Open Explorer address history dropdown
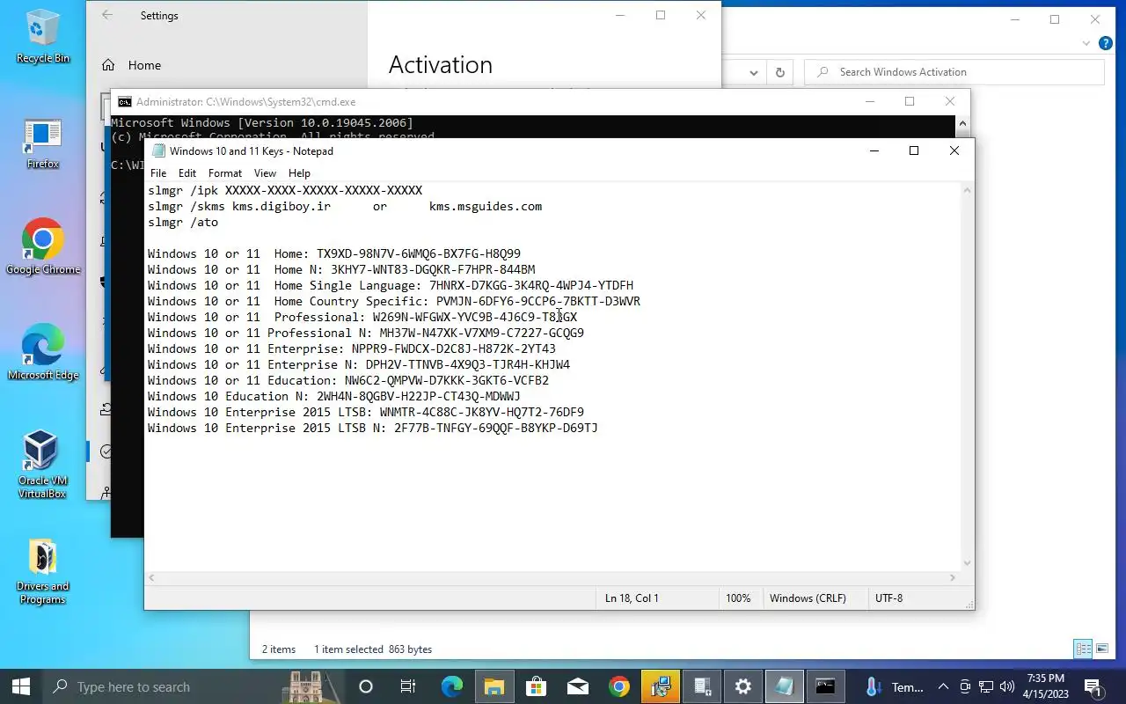The height and width of the screenshot is (704, 1126). pos(754,72)
